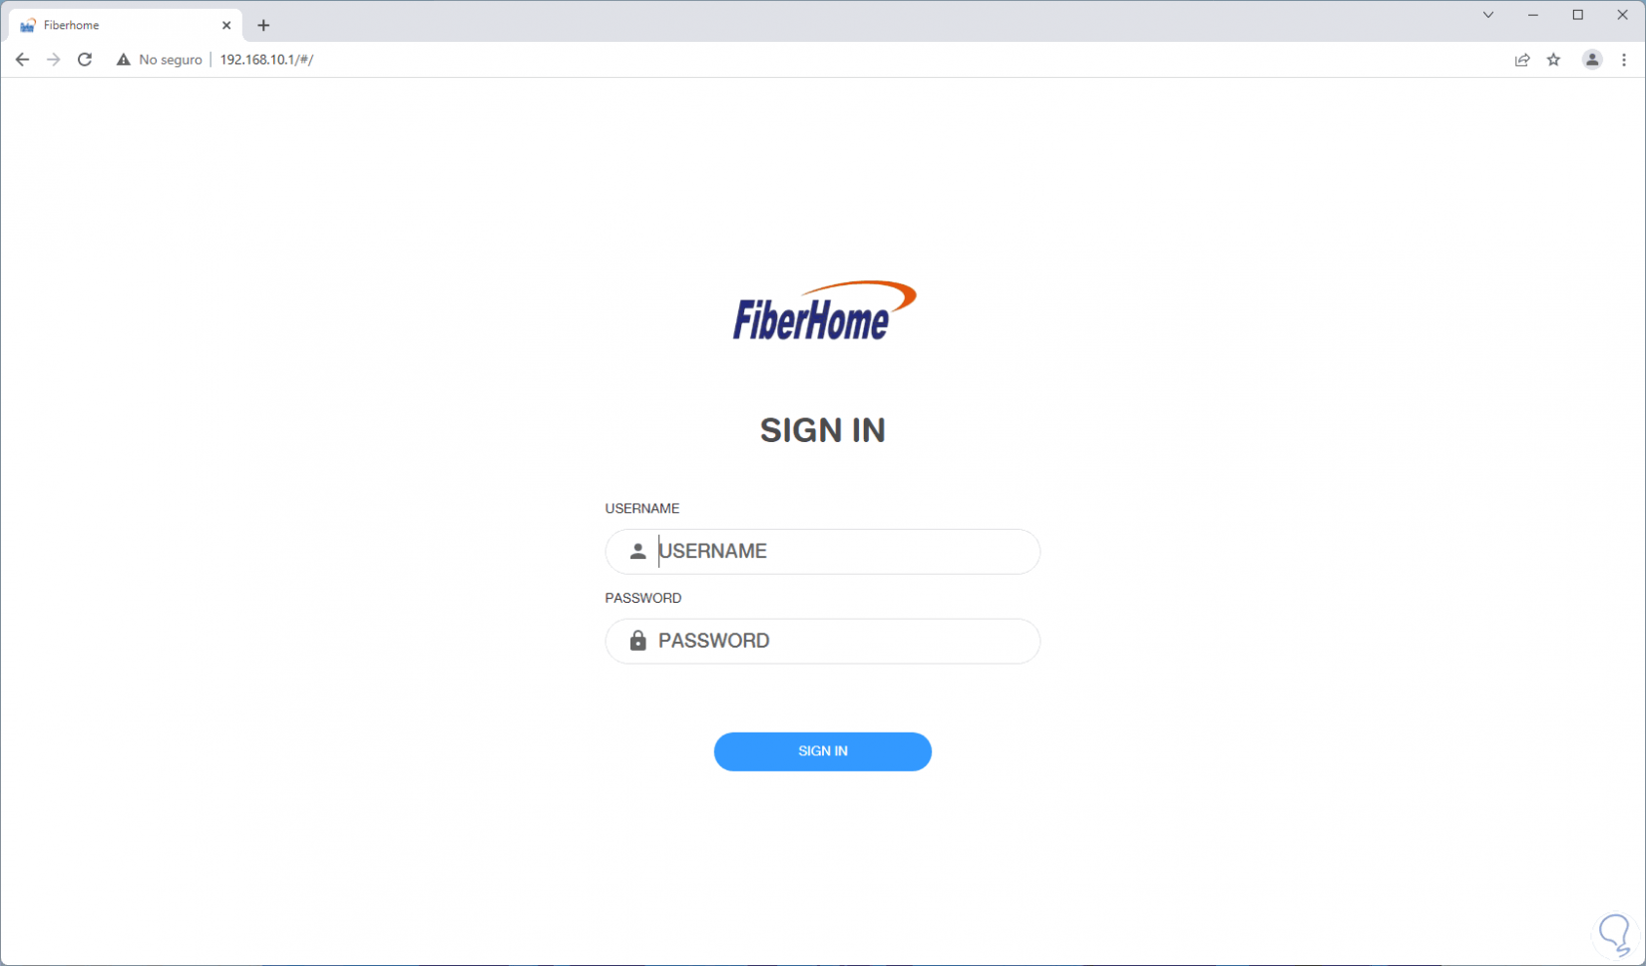
Task: Open Chrome's three-dot menu
Action: pos(1624,60)
